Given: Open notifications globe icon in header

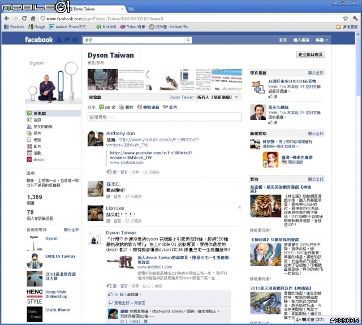Looking at the screenshot, I should 75,40.
